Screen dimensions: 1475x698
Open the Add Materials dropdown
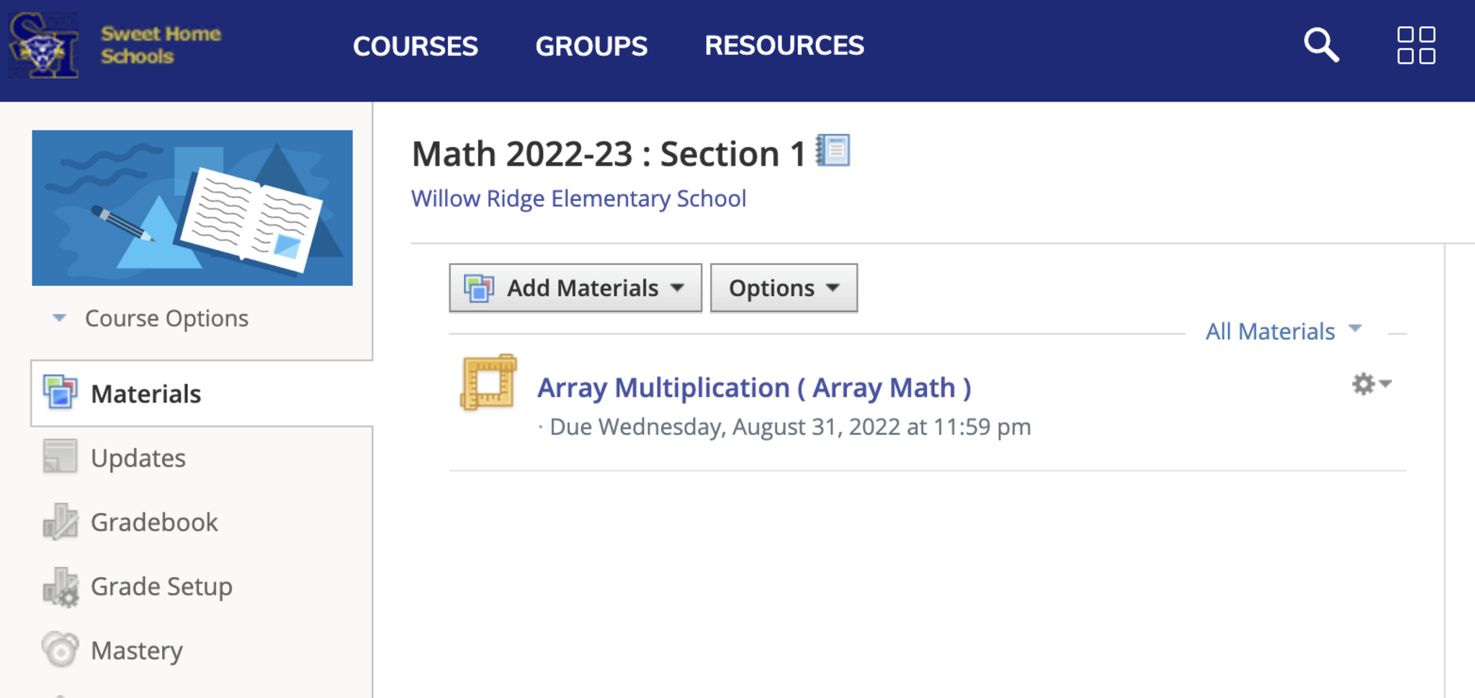tap(575, 288)
